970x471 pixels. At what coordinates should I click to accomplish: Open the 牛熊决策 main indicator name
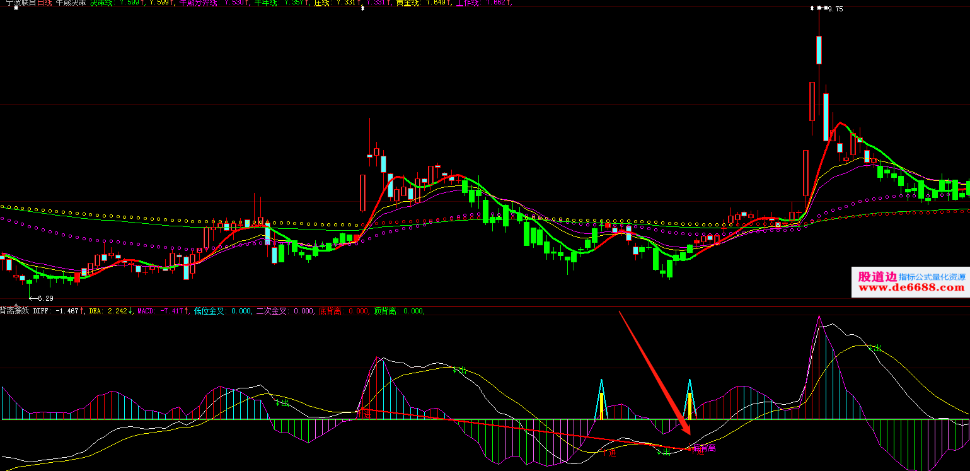71,3
